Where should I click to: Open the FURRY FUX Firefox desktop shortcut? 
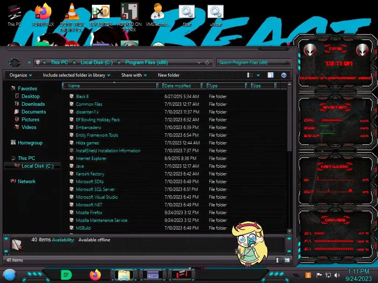(43, 15)
